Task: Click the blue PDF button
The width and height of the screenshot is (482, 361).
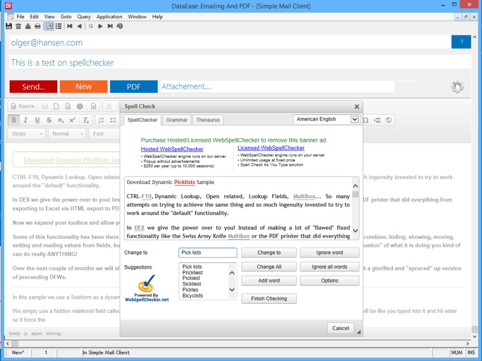Action: coord(134,87)
